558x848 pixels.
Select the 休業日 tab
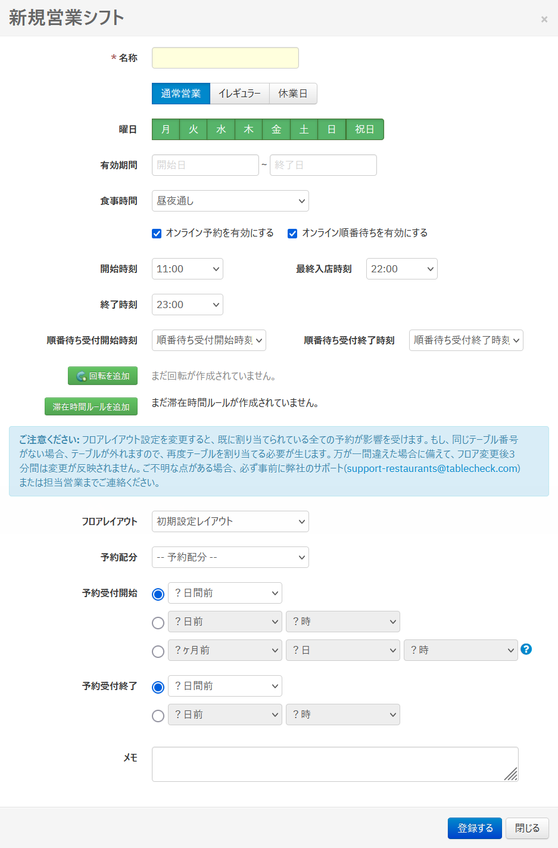pyautogui.click(x=292, y=94)
